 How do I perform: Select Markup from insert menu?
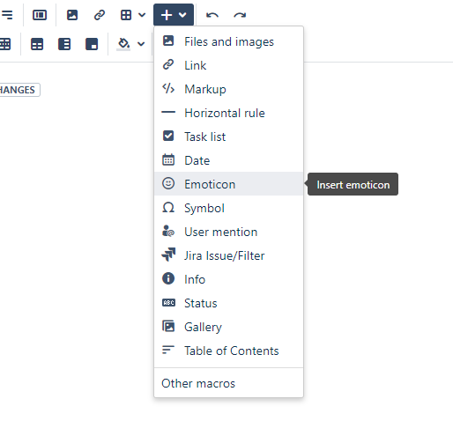[228, 89]
